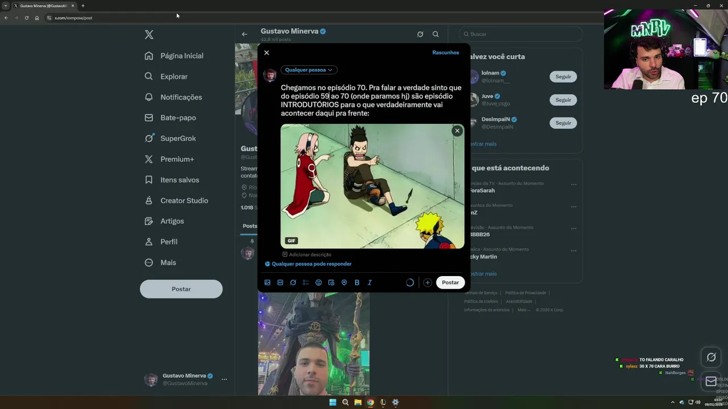Add a poll to the post

click(305, 282)
